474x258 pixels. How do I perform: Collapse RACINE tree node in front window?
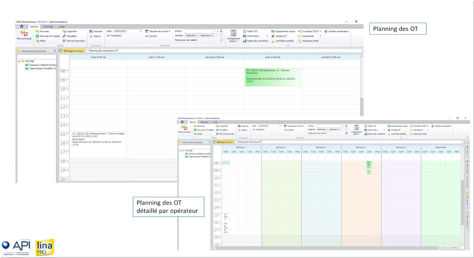[180, 150]
